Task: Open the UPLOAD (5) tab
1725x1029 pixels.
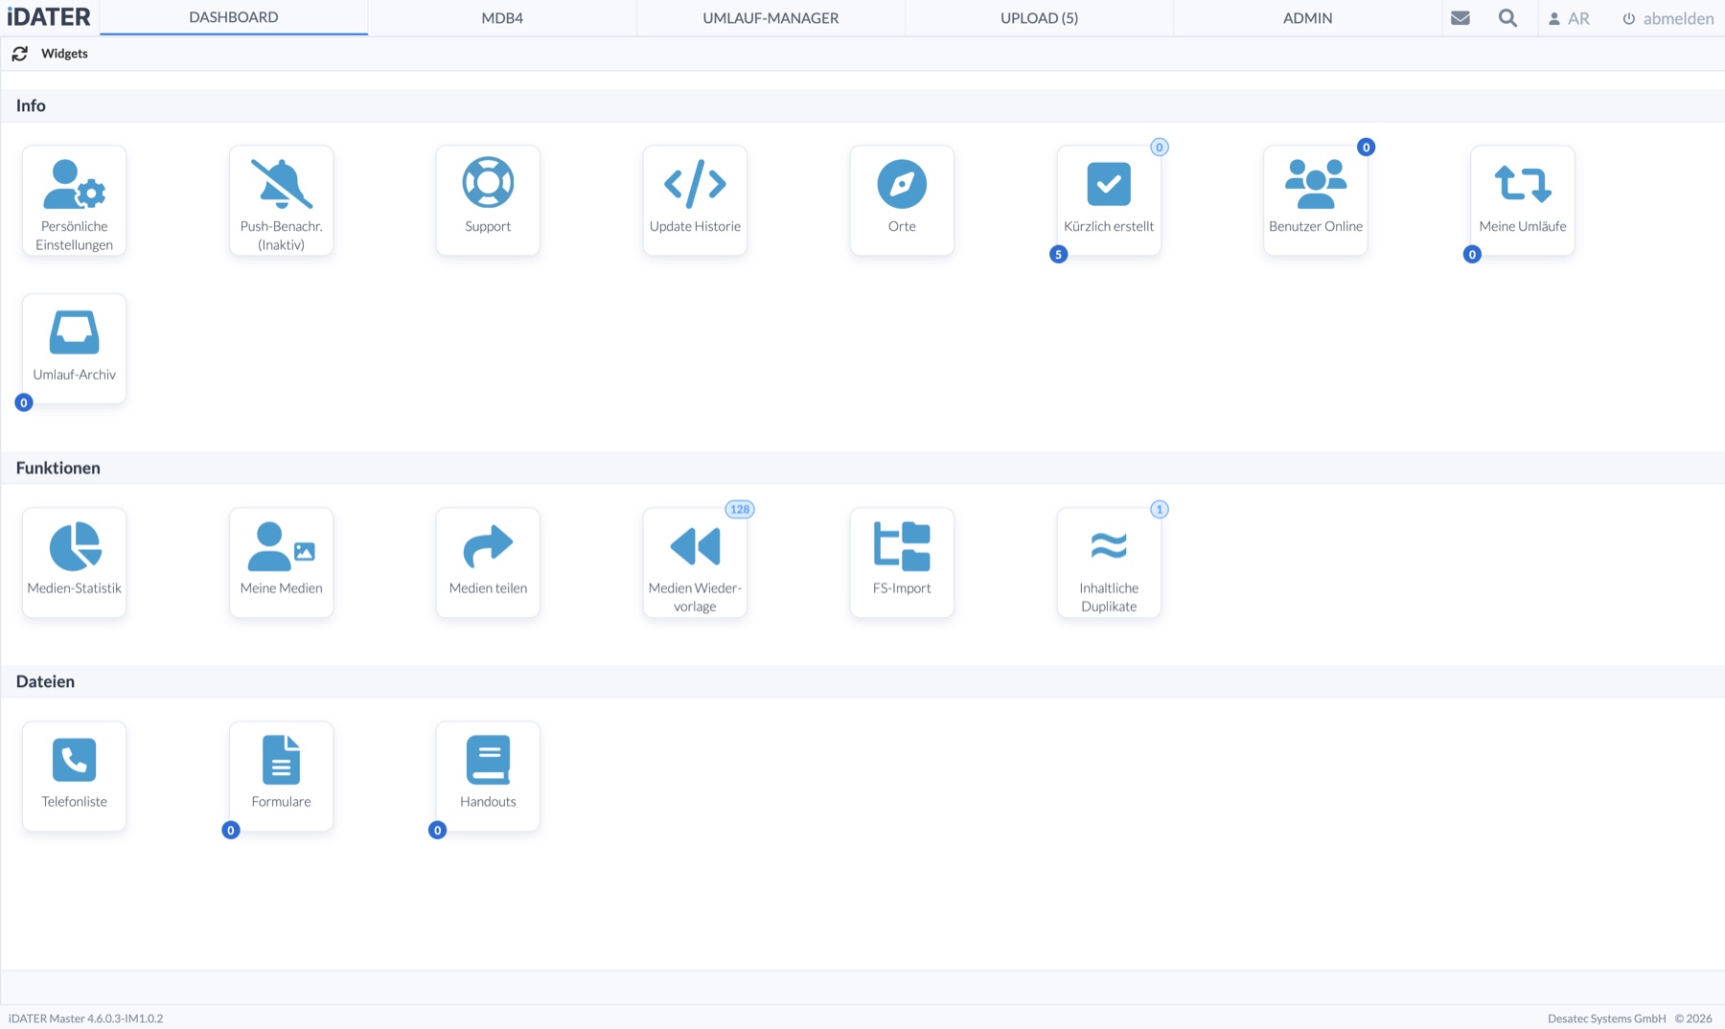Action: coord(1039,17)
